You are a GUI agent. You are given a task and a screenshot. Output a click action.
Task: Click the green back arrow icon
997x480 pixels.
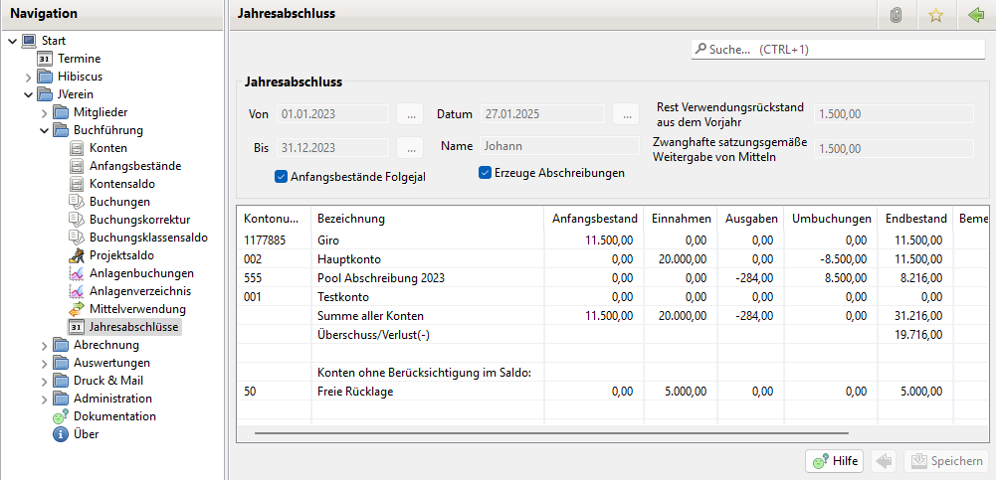(975, 15)
